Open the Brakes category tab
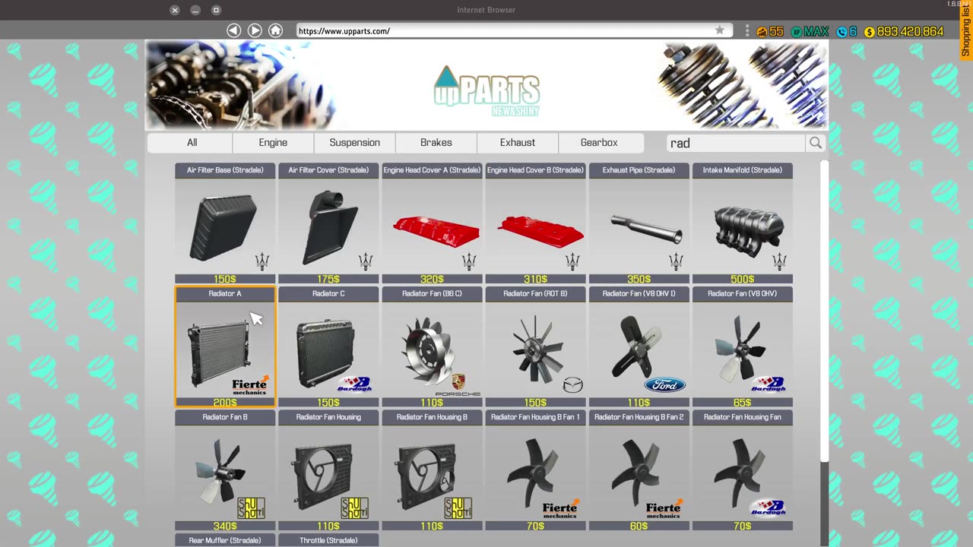Viewport: 973px width, 547px height. (x=436, y=143)
